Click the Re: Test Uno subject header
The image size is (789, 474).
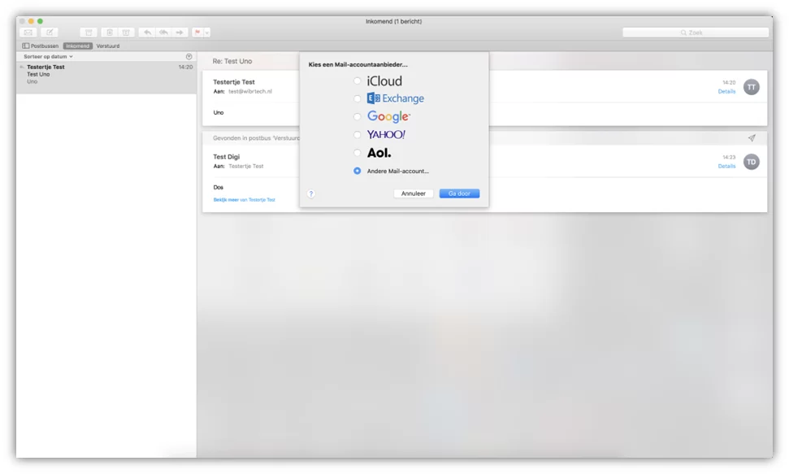[x=232, y=61]
